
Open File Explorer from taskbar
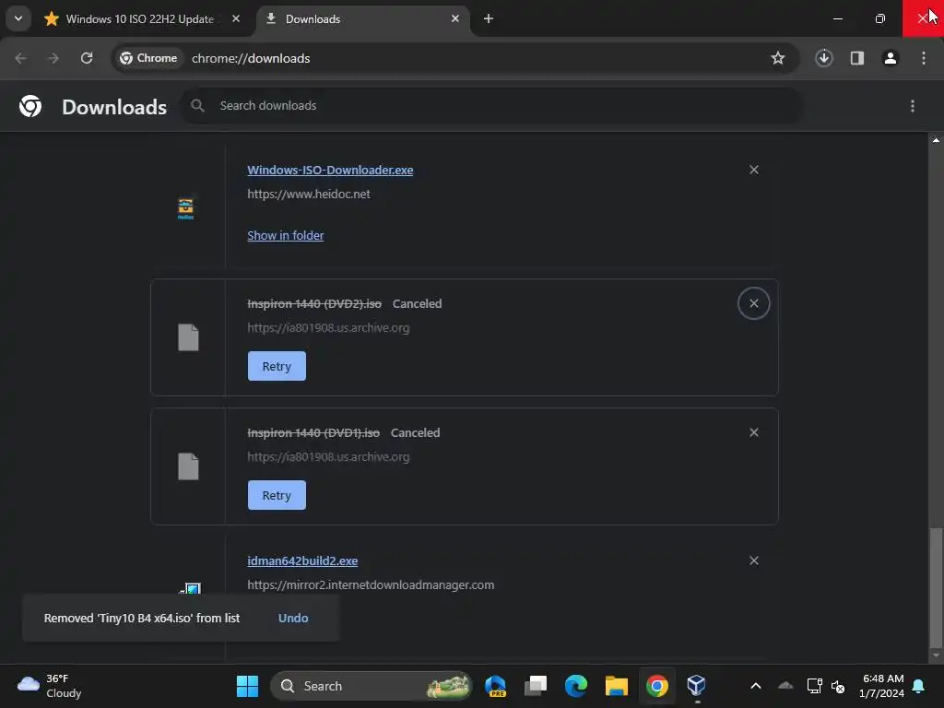[x=617, y=686]
